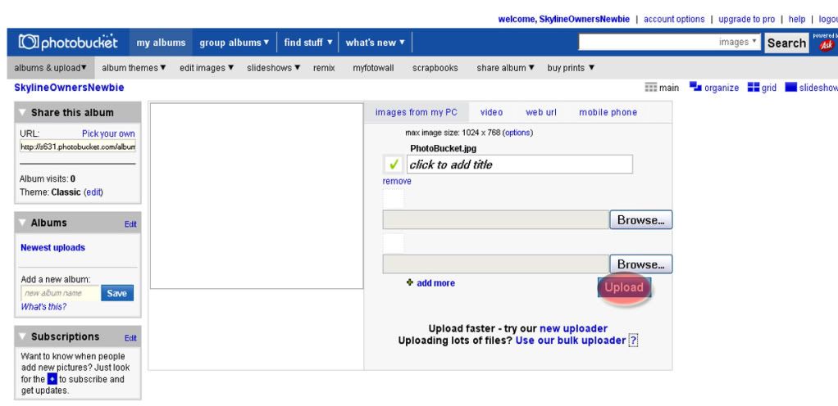
Task: Open the Newest uploads album
Action: (x=53, y=247)
